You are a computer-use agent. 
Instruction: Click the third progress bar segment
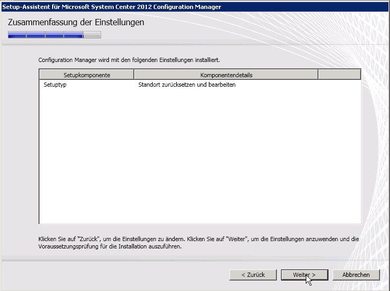pyautogui.click(x=55, y=35)
